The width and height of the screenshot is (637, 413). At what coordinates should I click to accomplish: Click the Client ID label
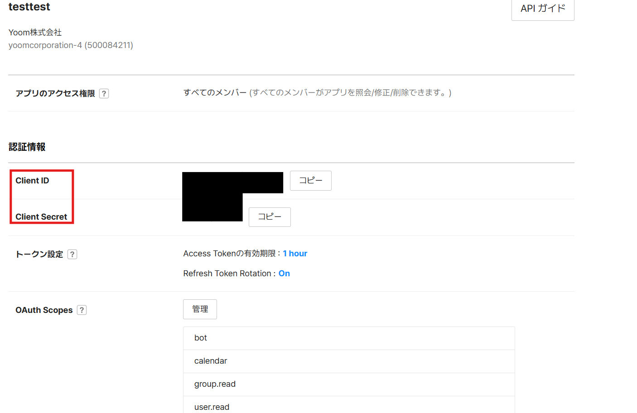(32, 181)
